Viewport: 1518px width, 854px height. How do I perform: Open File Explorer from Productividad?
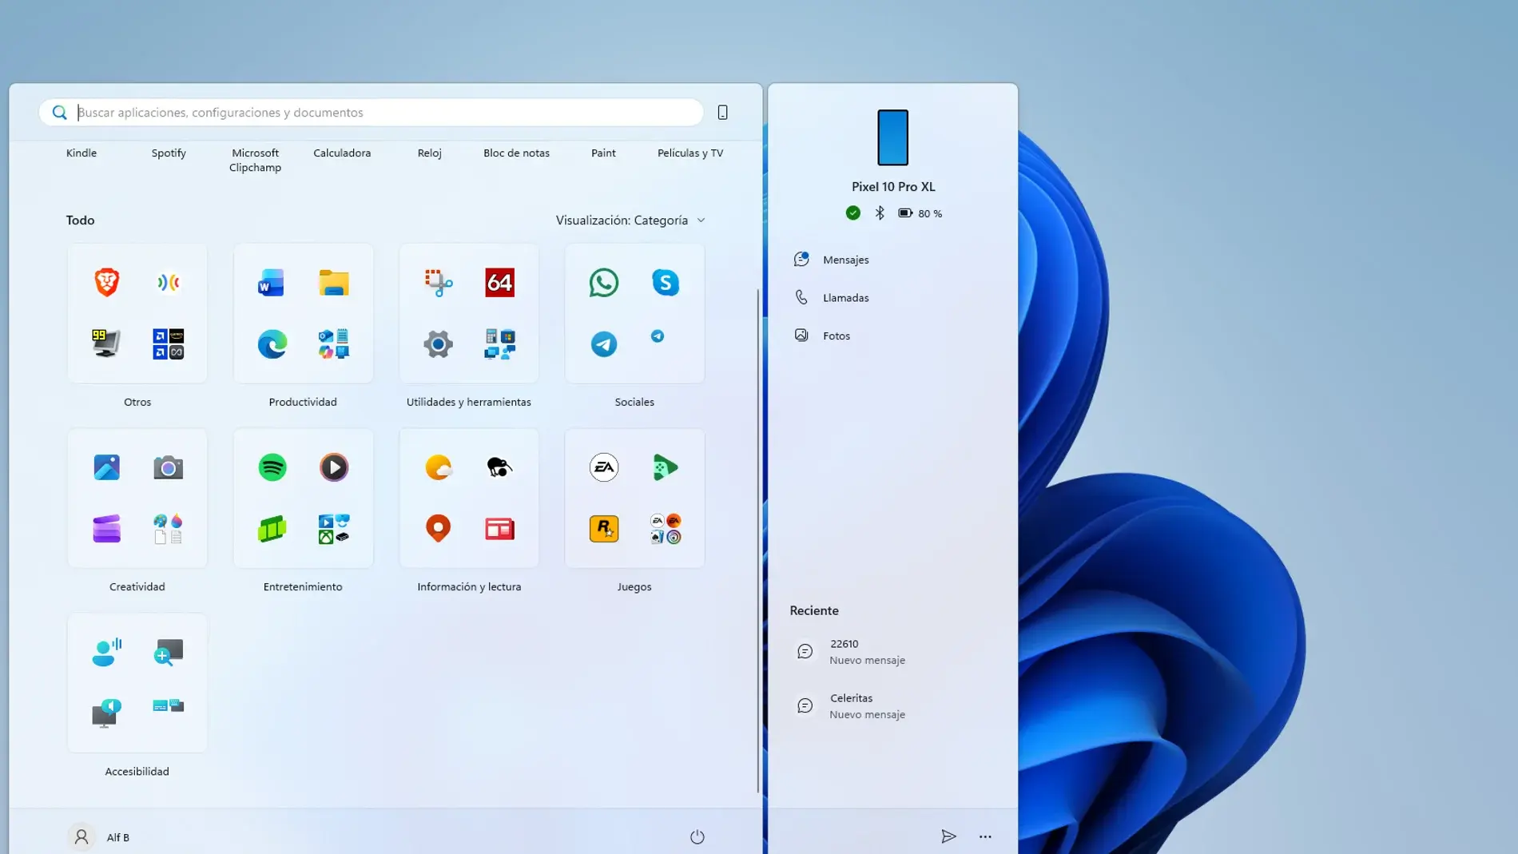point(334,282)
